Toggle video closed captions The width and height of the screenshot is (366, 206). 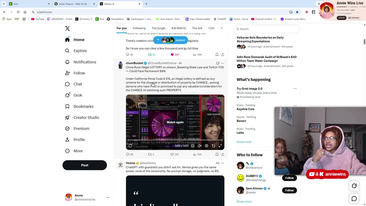193,146
